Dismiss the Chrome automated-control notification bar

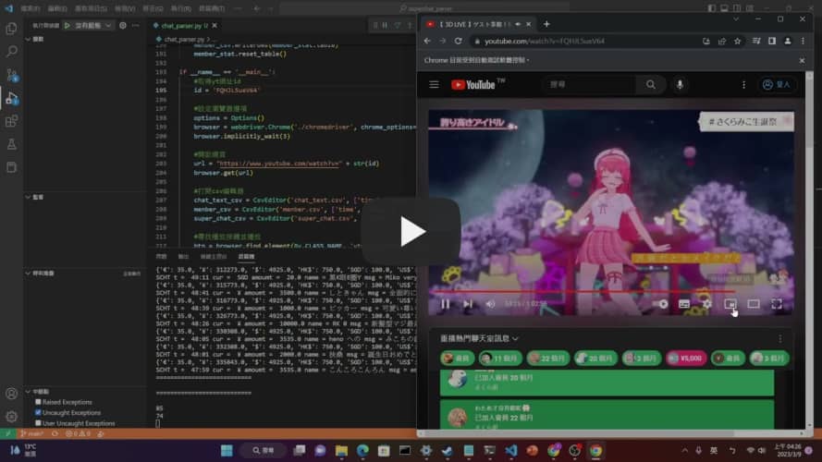[x=802, y=60]
